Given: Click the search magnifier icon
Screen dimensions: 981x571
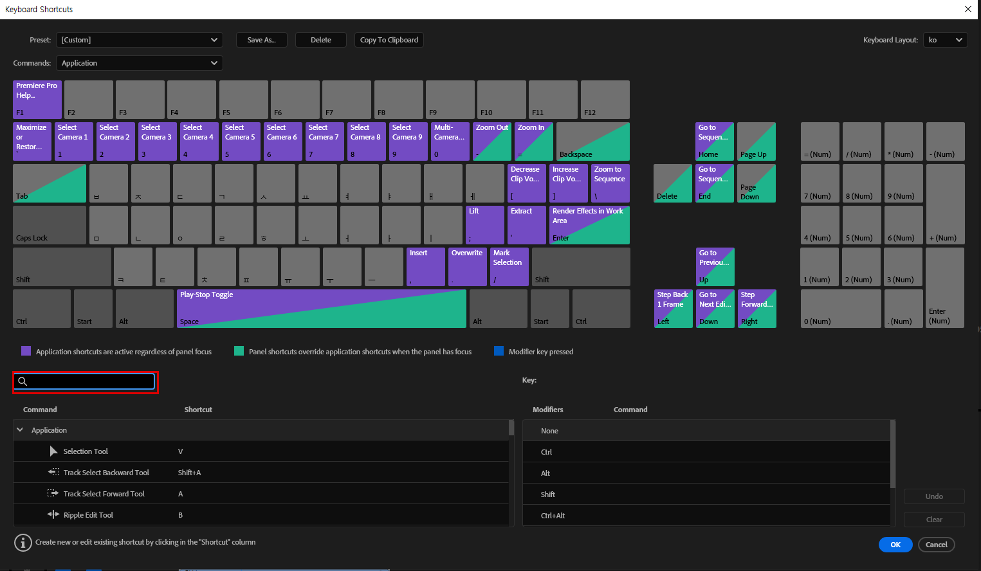Looking at the screenshot, I should [23, 381].
